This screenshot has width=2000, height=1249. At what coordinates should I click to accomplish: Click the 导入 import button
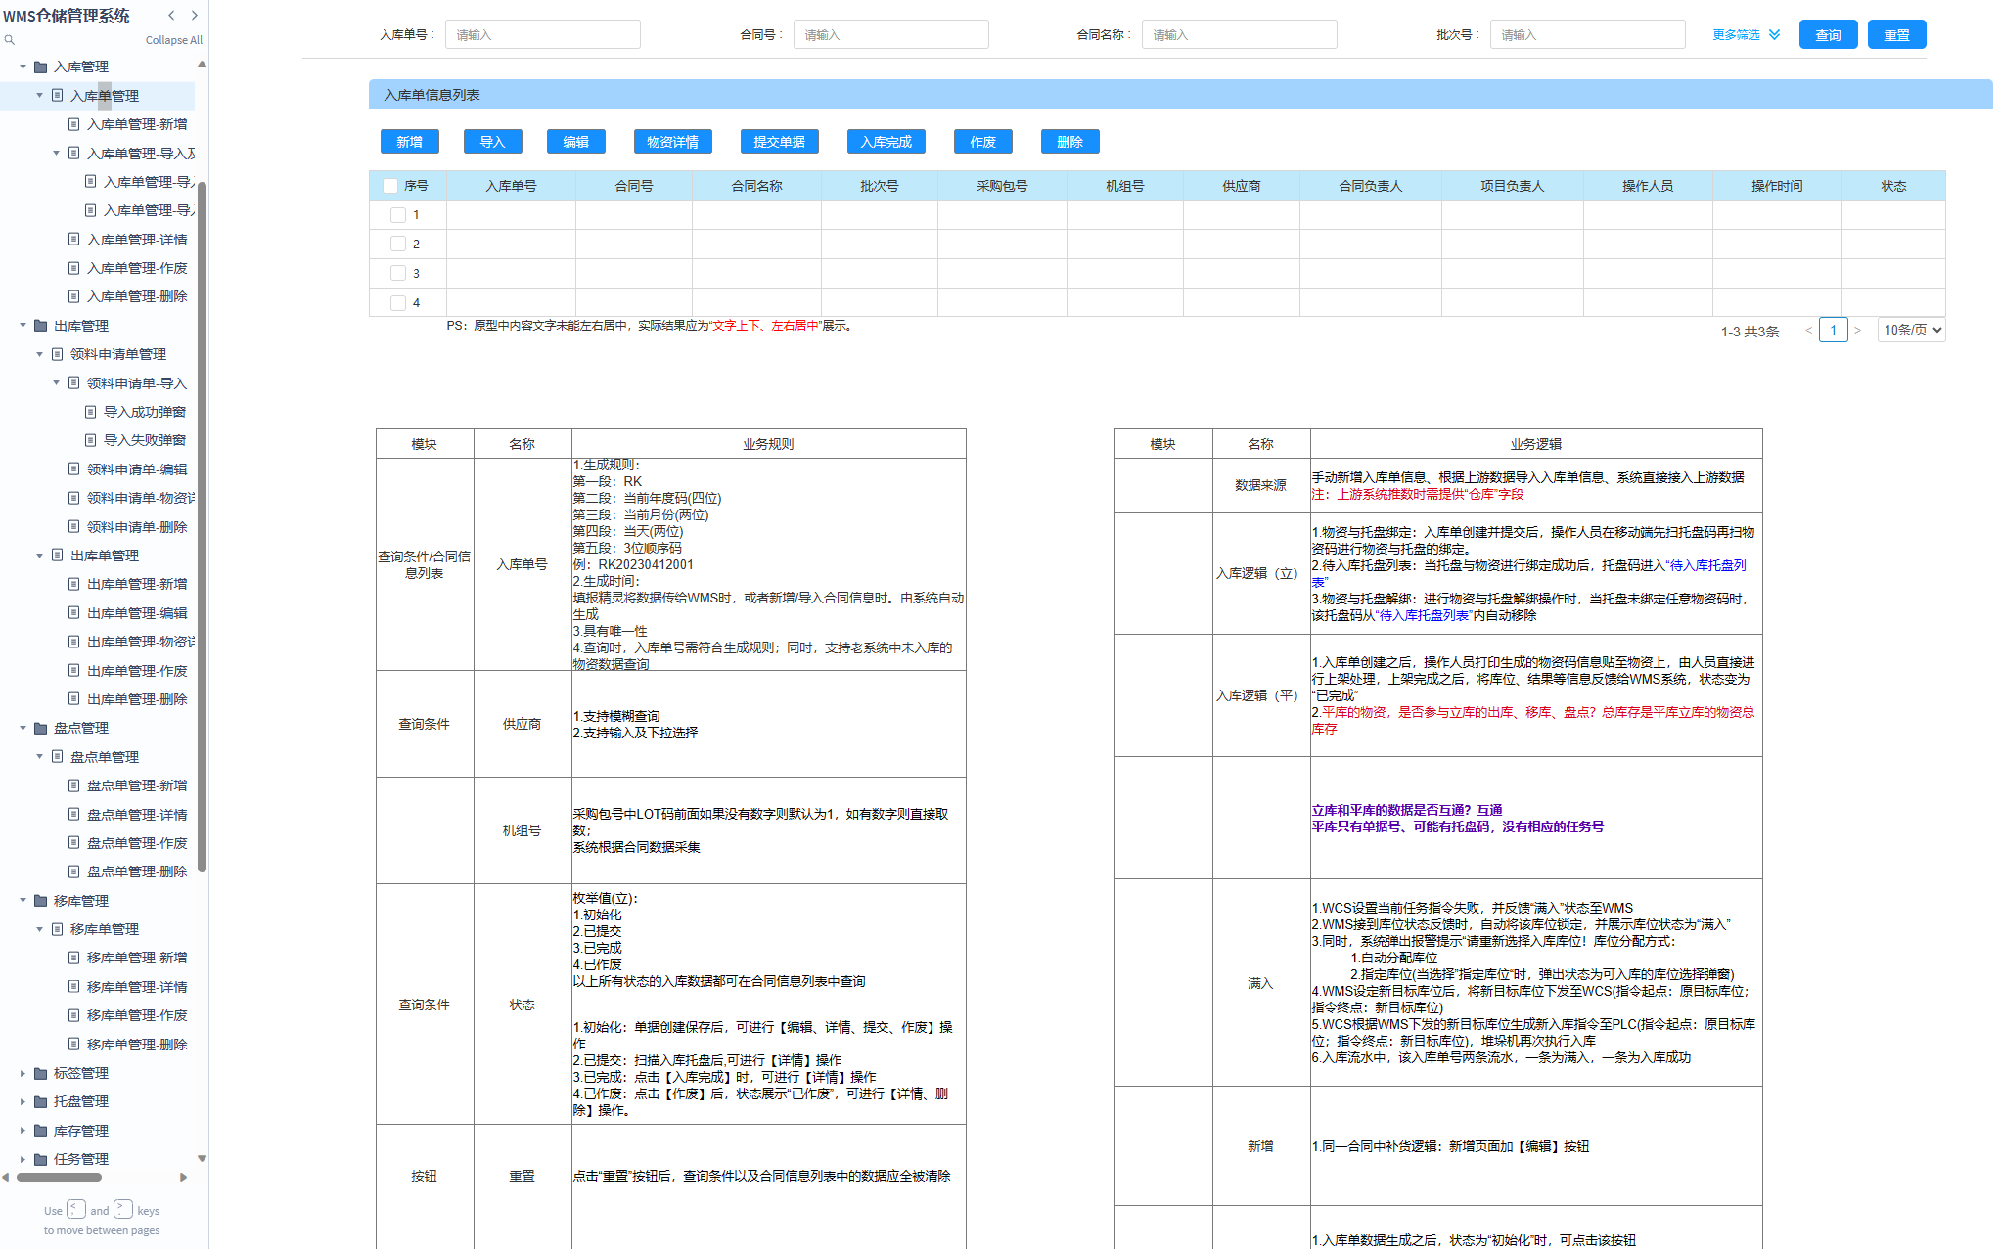(492, 142)
